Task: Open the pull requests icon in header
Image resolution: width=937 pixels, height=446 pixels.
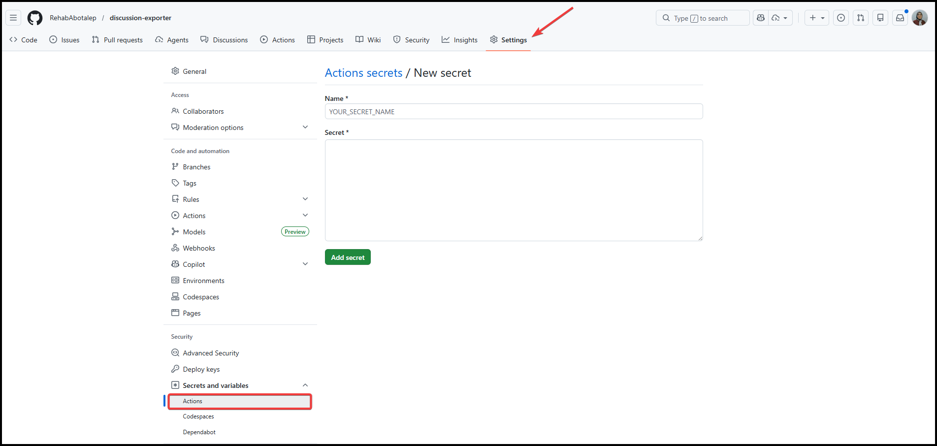Action: click(860, 18)
